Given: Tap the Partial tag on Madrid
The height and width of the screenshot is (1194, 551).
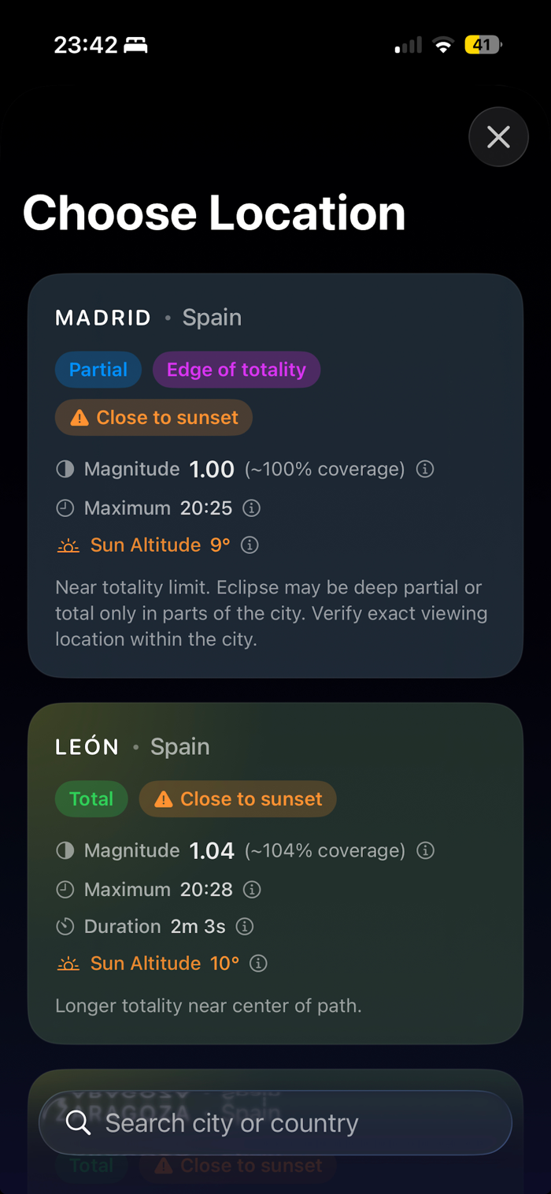Looking at the screenshot, I should [x=98, y=370].
